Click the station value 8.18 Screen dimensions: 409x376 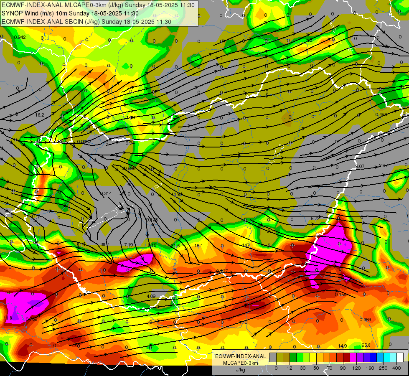coord(81,244)
